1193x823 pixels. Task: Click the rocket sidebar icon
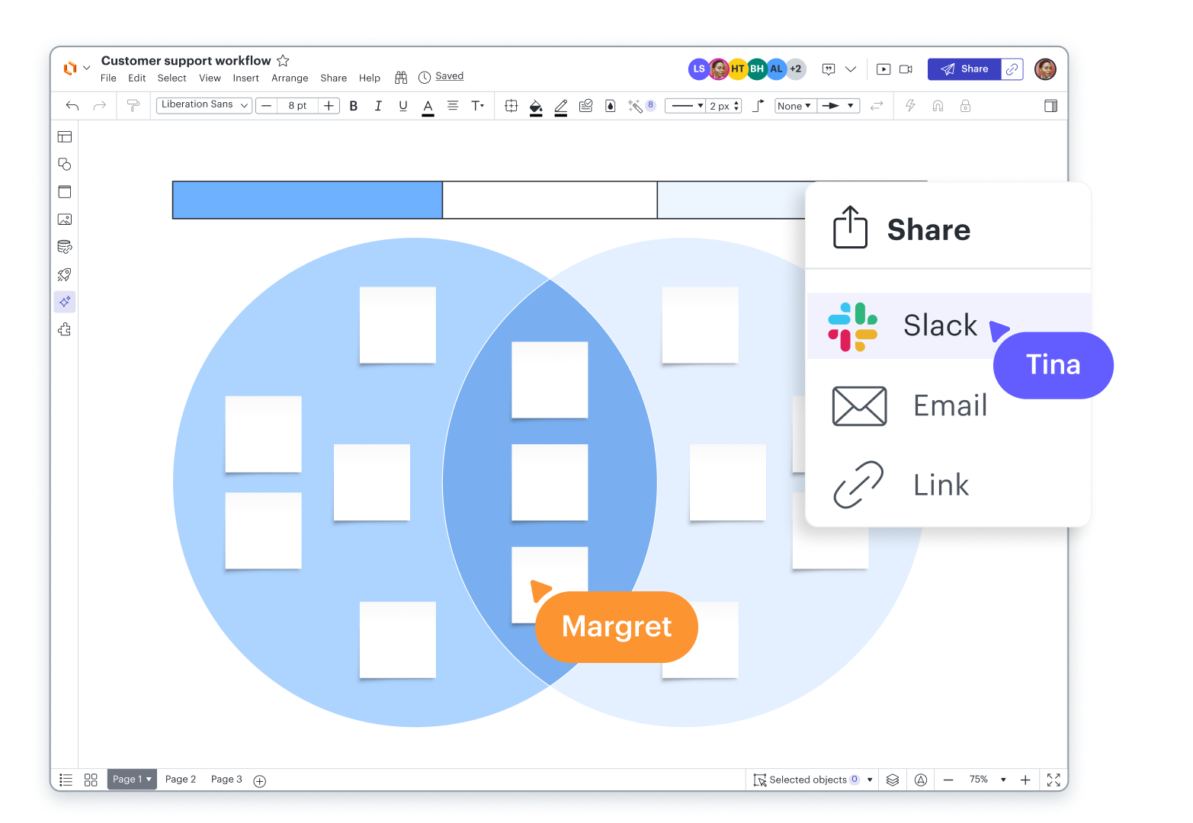[x=65, y=274]
